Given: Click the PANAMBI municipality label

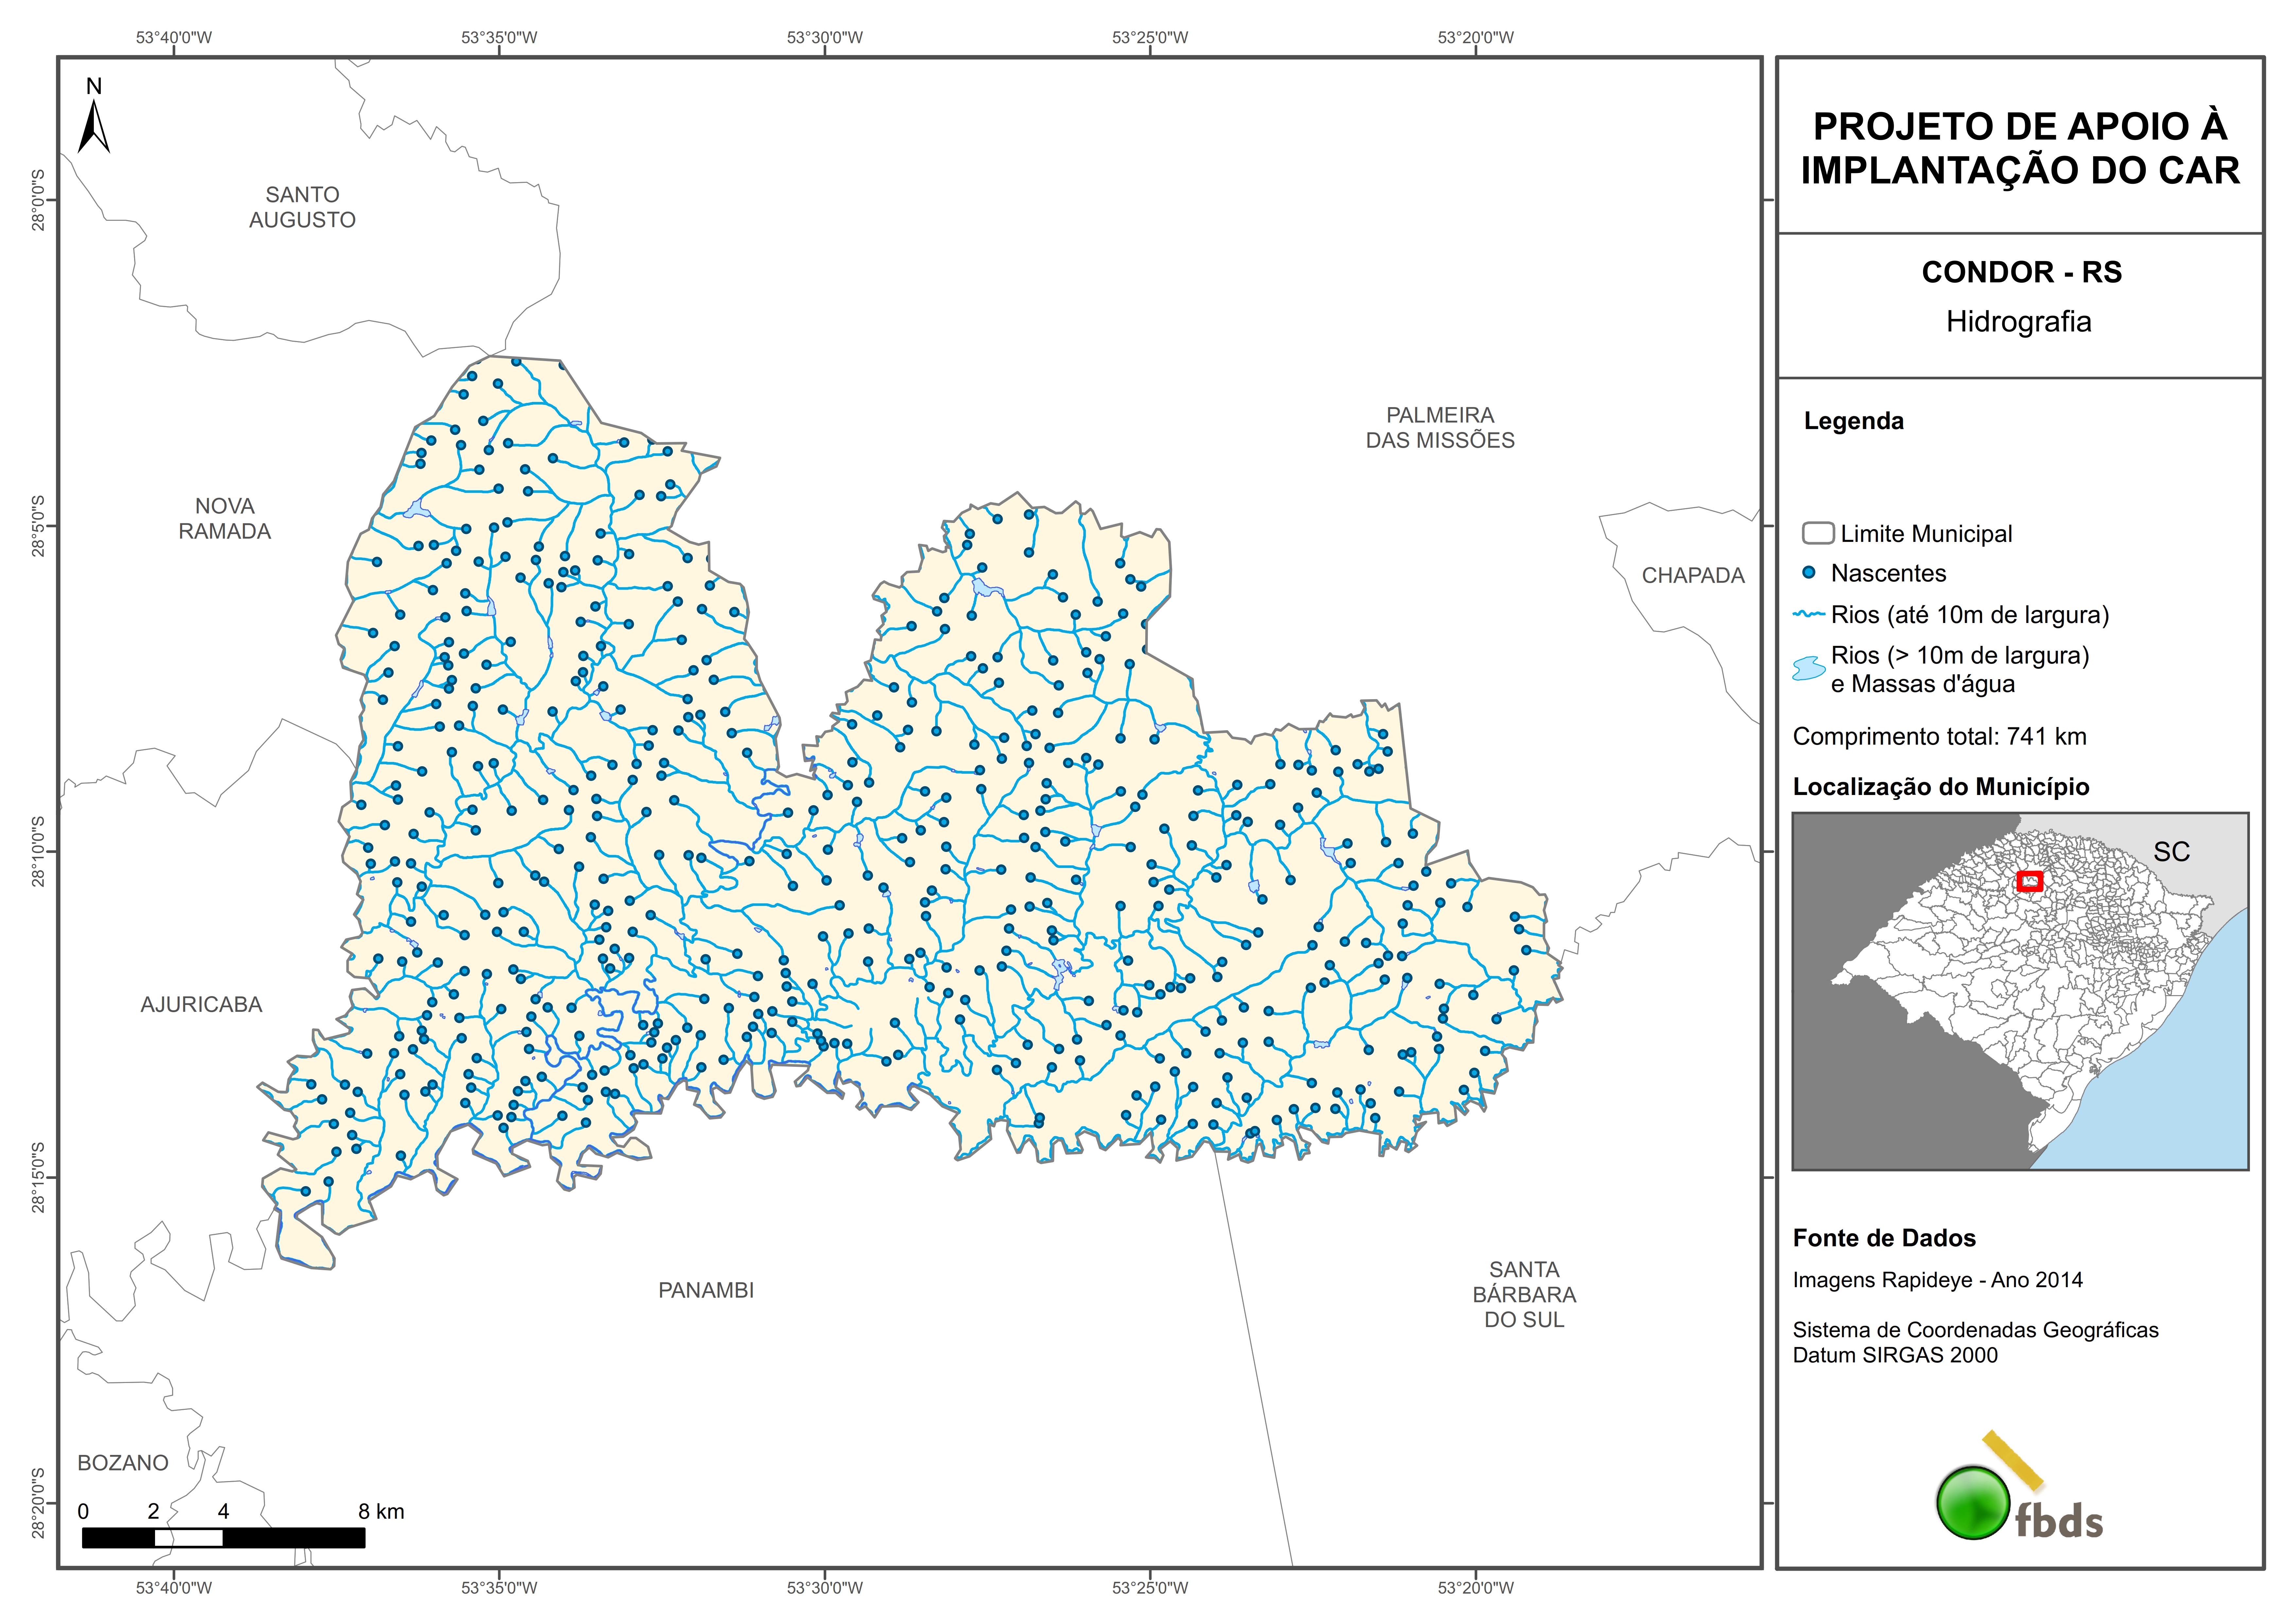Looking at the screenshot, I should [x=706, y=1290].
